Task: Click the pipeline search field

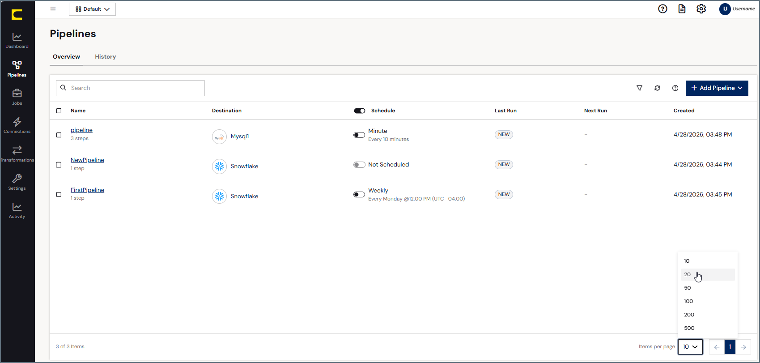Action: pos(130,88)
